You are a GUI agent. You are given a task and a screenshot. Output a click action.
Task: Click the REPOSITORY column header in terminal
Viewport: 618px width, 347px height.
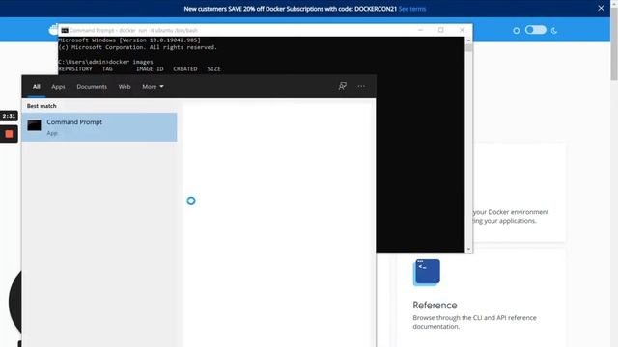75,68
